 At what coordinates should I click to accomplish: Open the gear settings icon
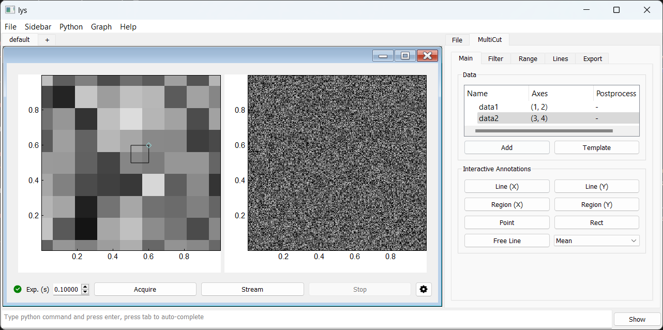(424, 289)
